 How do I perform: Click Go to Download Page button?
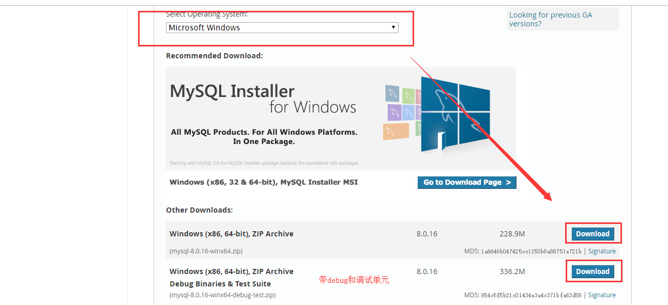click(467, 182)
